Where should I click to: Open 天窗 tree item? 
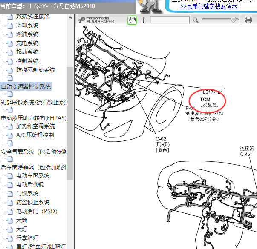(22, 220)
